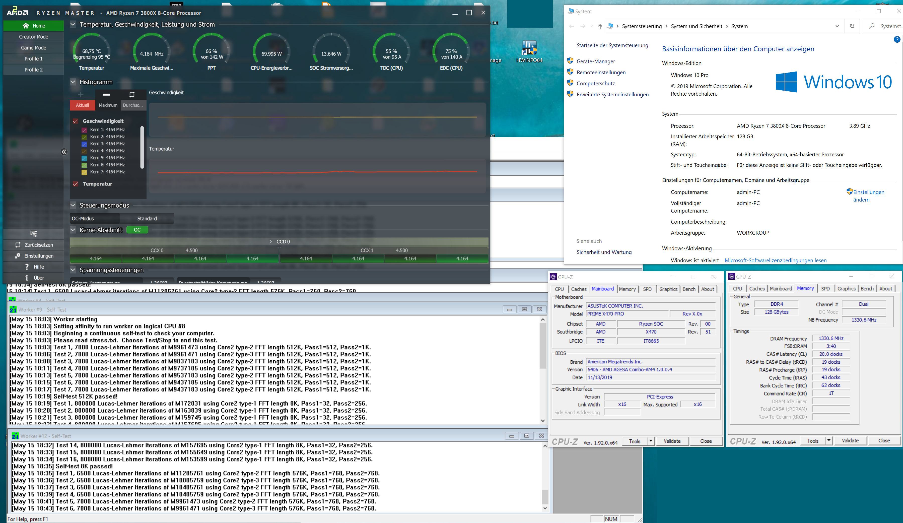Click the shield icon next to Remoteeinstellungen
Screen dimensions: 903x523
coord(571,72)
